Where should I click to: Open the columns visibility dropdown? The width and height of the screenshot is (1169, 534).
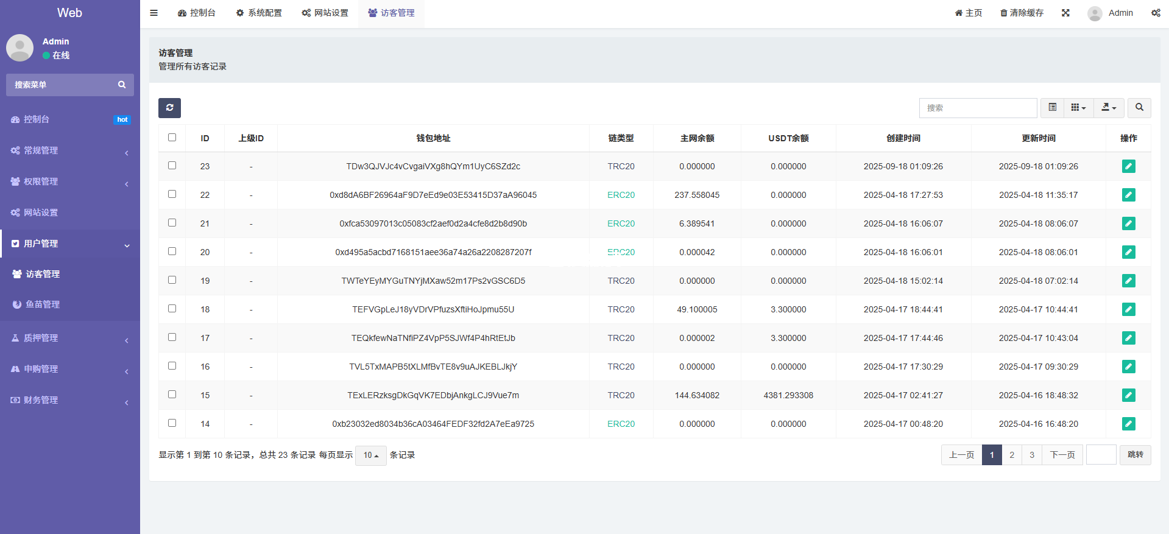click(1078, 108)
